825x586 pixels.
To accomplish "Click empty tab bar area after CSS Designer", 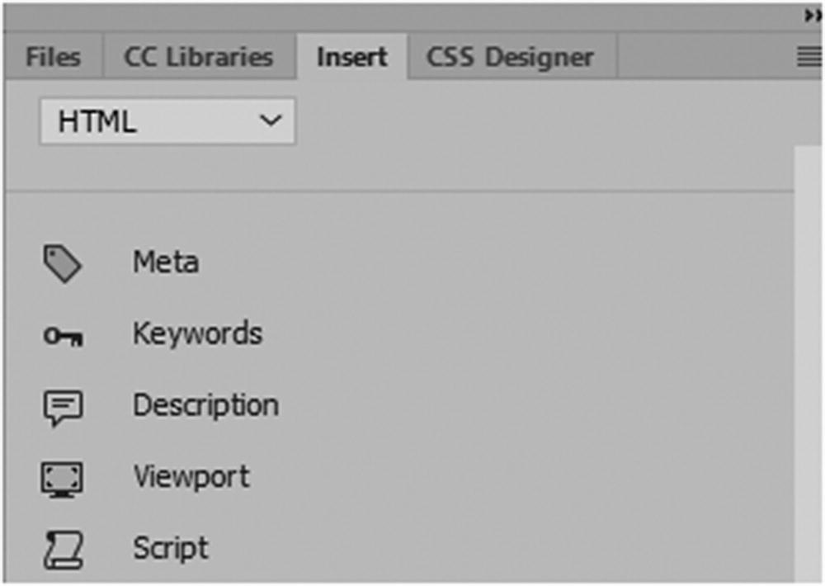I will (x=701, y=57).
